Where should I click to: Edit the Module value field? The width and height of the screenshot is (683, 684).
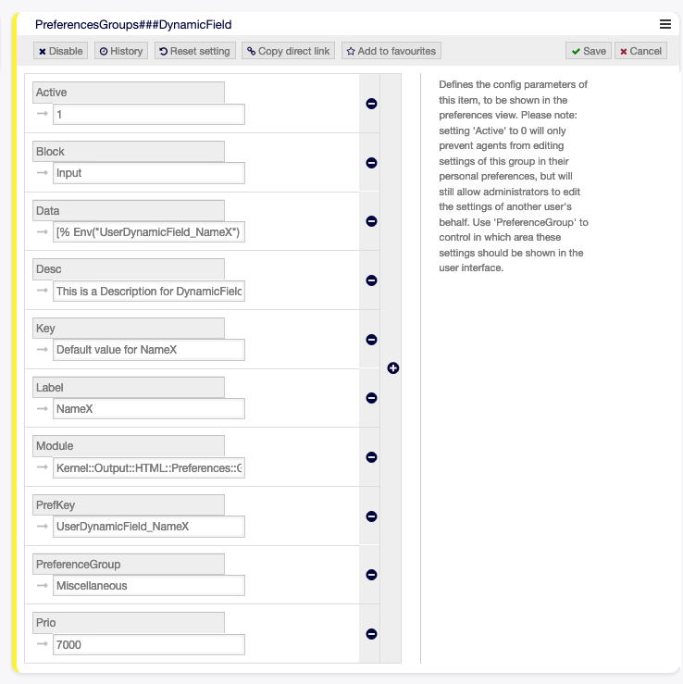tap(149, 467)
